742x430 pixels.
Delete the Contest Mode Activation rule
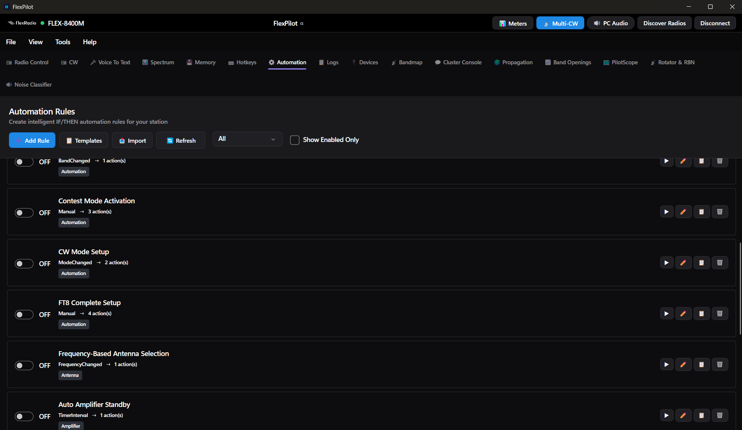point(720,212)
